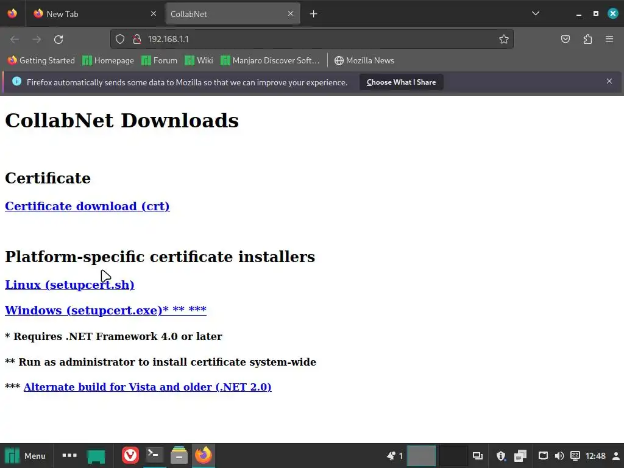Bookmark this page with the star
This screenshot has width=624, height=468.
pos(504,39)
